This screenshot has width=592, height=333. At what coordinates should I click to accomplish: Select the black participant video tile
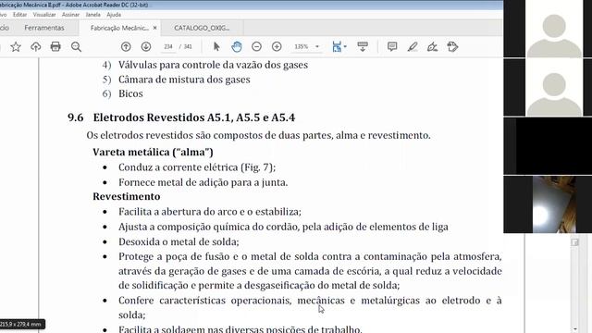click(x=548, y=146)
